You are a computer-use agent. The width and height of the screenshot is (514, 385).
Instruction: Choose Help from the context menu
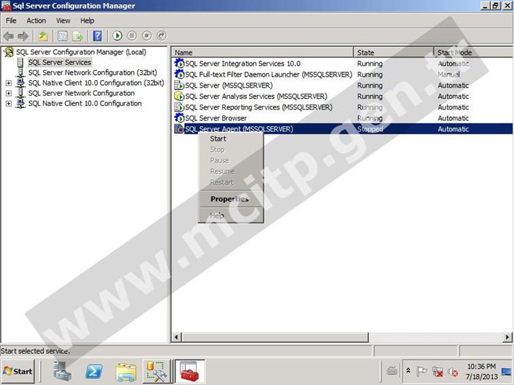tap(230, 215)
